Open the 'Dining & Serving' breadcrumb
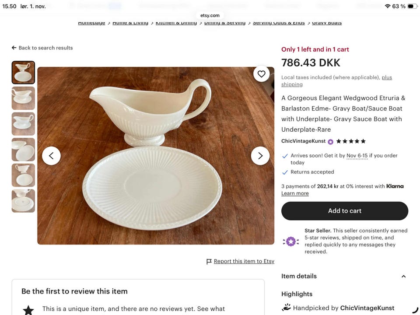 pos(224,22)
